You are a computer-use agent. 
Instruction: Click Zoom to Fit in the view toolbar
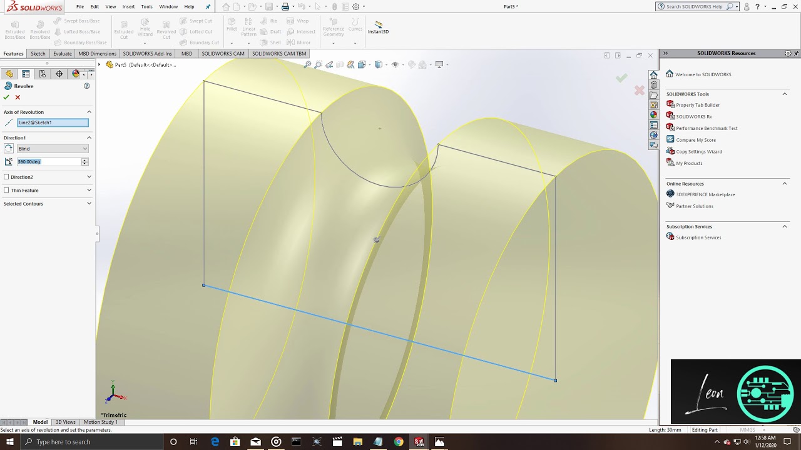[x=307, y=64]
